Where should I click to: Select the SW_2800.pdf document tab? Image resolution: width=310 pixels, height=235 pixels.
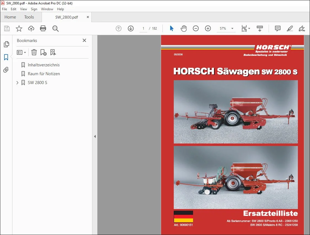point(67,17)
